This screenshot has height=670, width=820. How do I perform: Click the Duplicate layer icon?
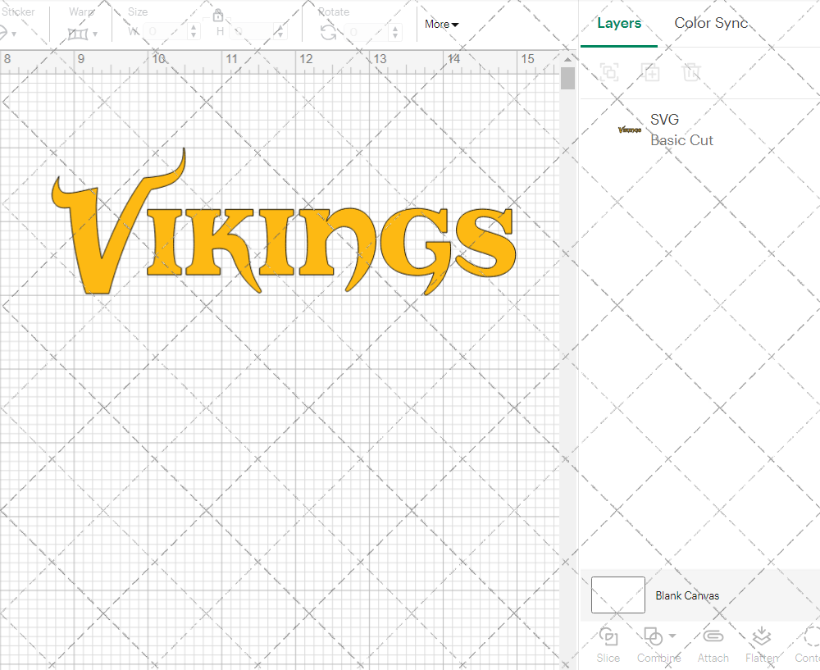(x=650, y=72)
